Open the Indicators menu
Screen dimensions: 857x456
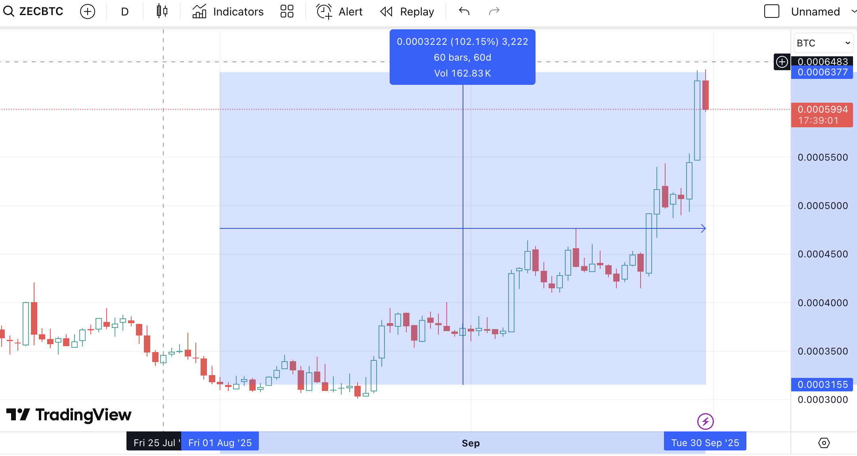(228, 11)
